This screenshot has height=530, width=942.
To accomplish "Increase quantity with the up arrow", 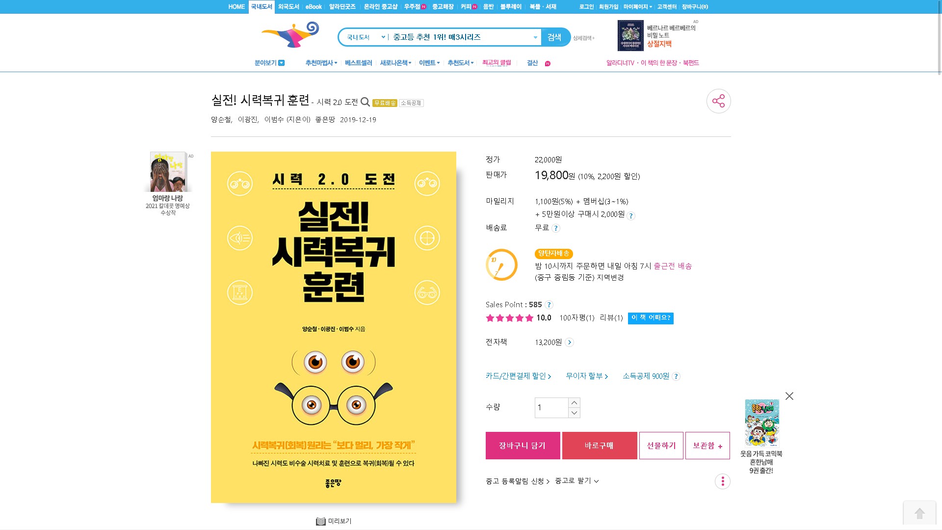I will point(574,403).
